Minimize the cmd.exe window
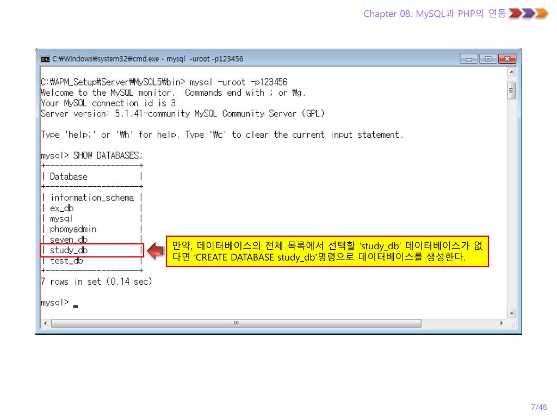557x418 pixels. click(x=469, y=59)
